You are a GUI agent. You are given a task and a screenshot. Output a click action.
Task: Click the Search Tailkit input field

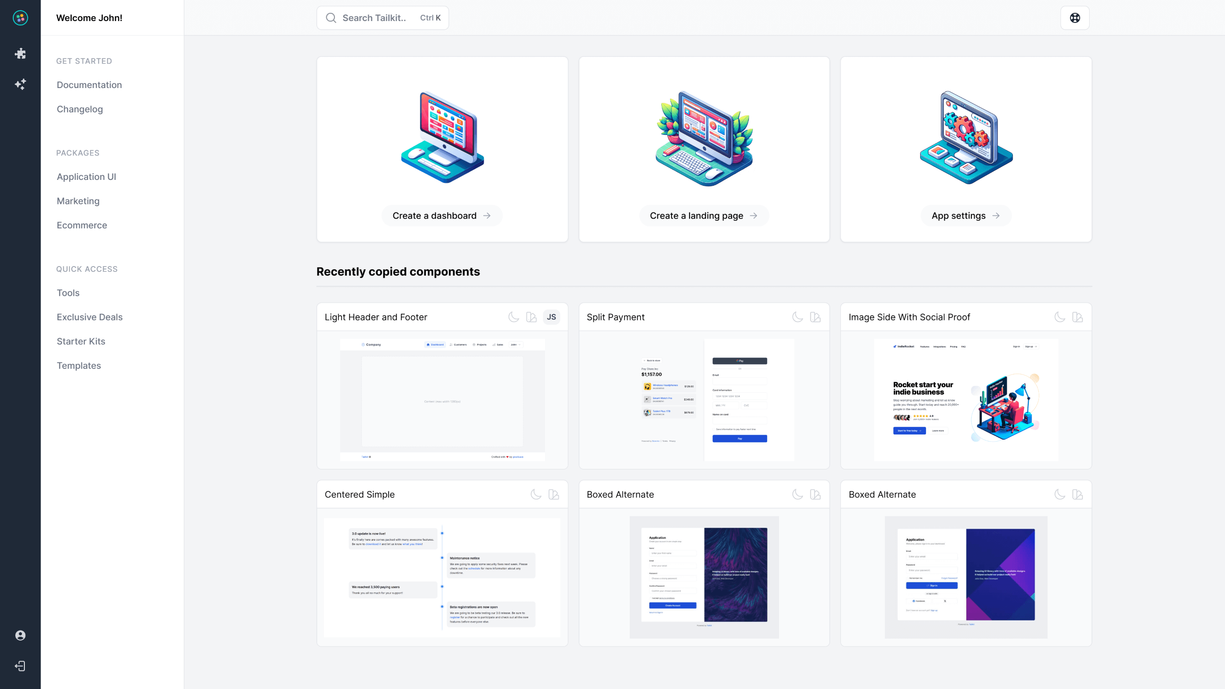[x=382, y=18]
